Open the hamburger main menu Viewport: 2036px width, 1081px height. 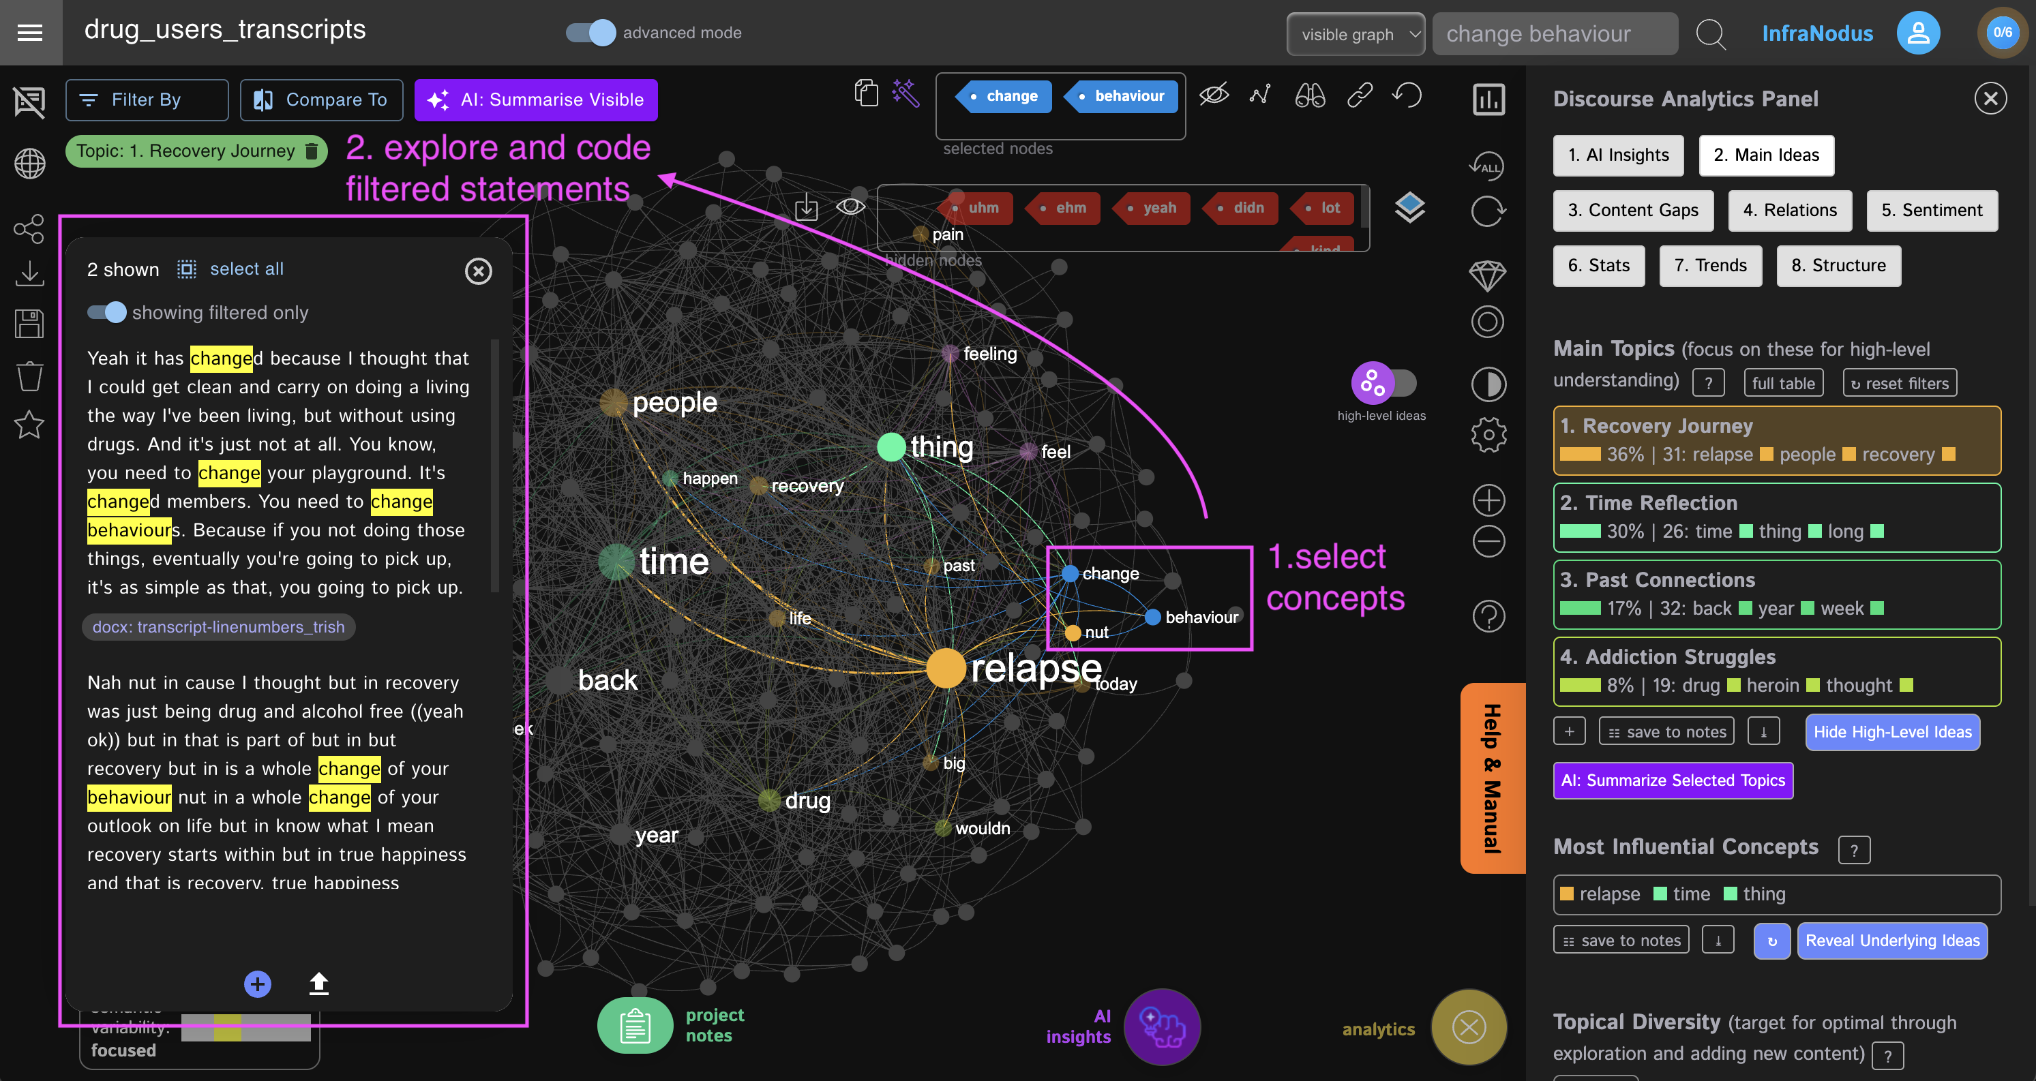click(30, 33)
